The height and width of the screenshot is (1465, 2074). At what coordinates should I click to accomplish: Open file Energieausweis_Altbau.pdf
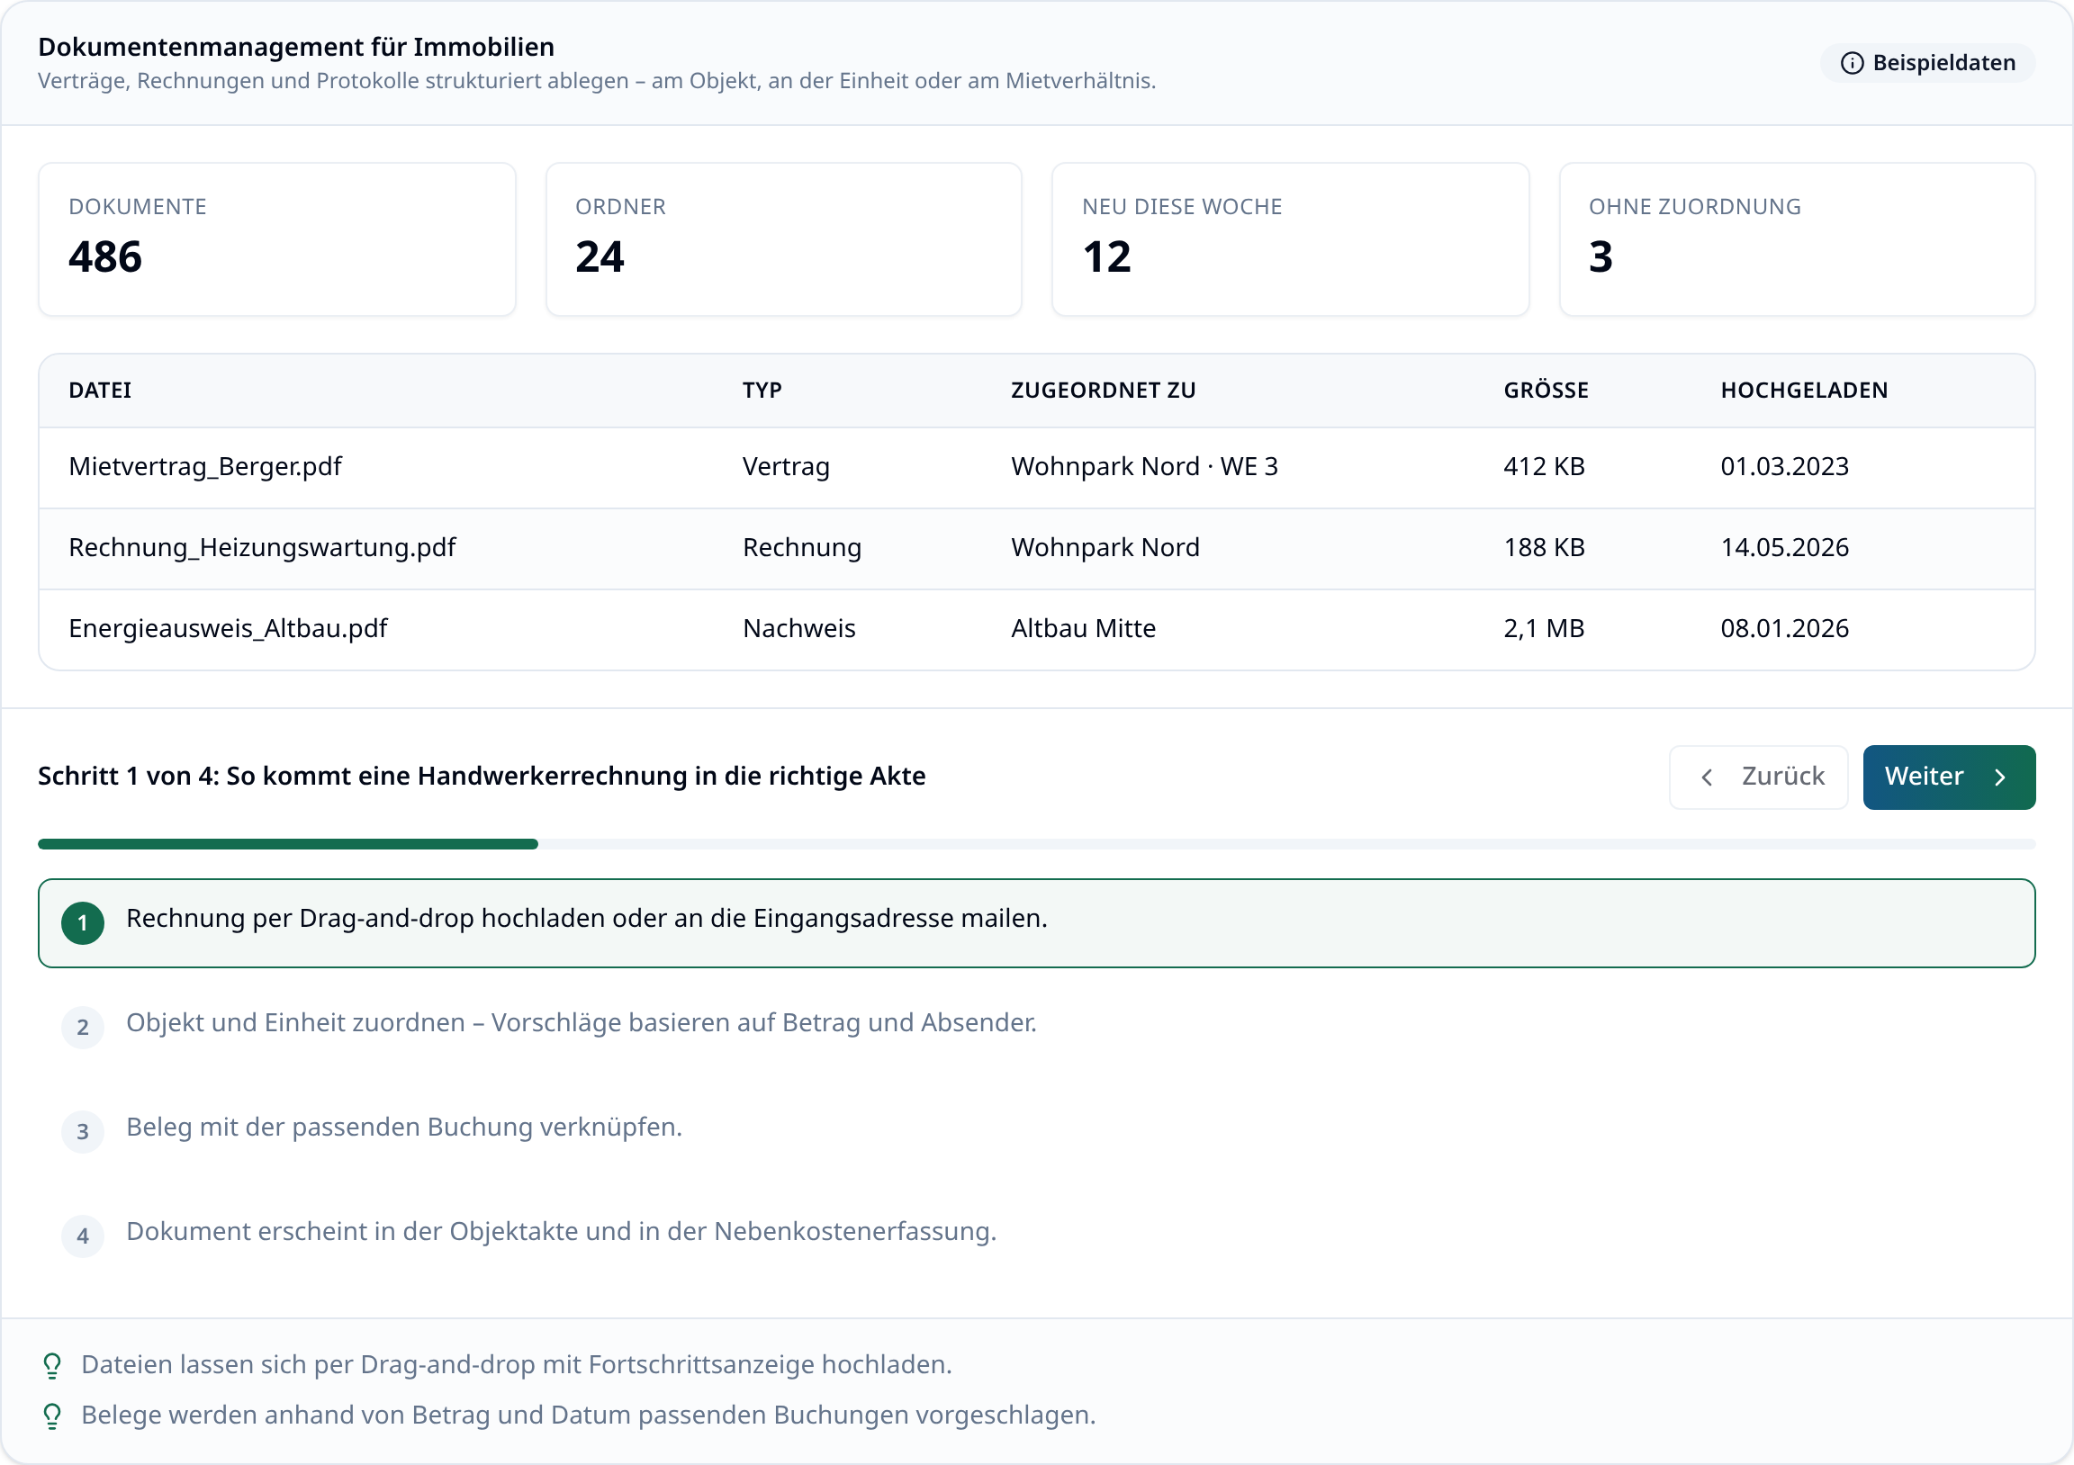click(x=228, y=629)
